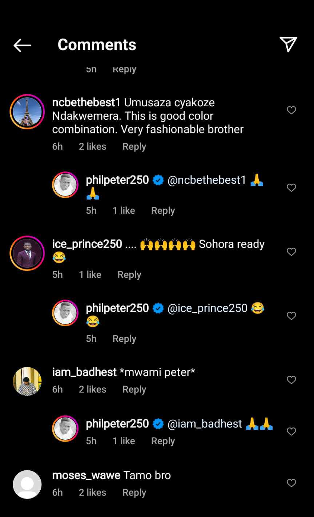
Task: Heart philpeter250's reply to @ncbethebest1
Action: click(x=291, y=188)
